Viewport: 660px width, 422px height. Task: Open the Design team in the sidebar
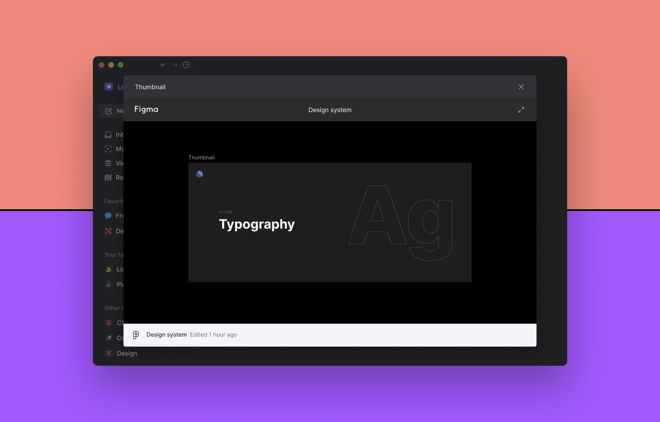point(121,353)
